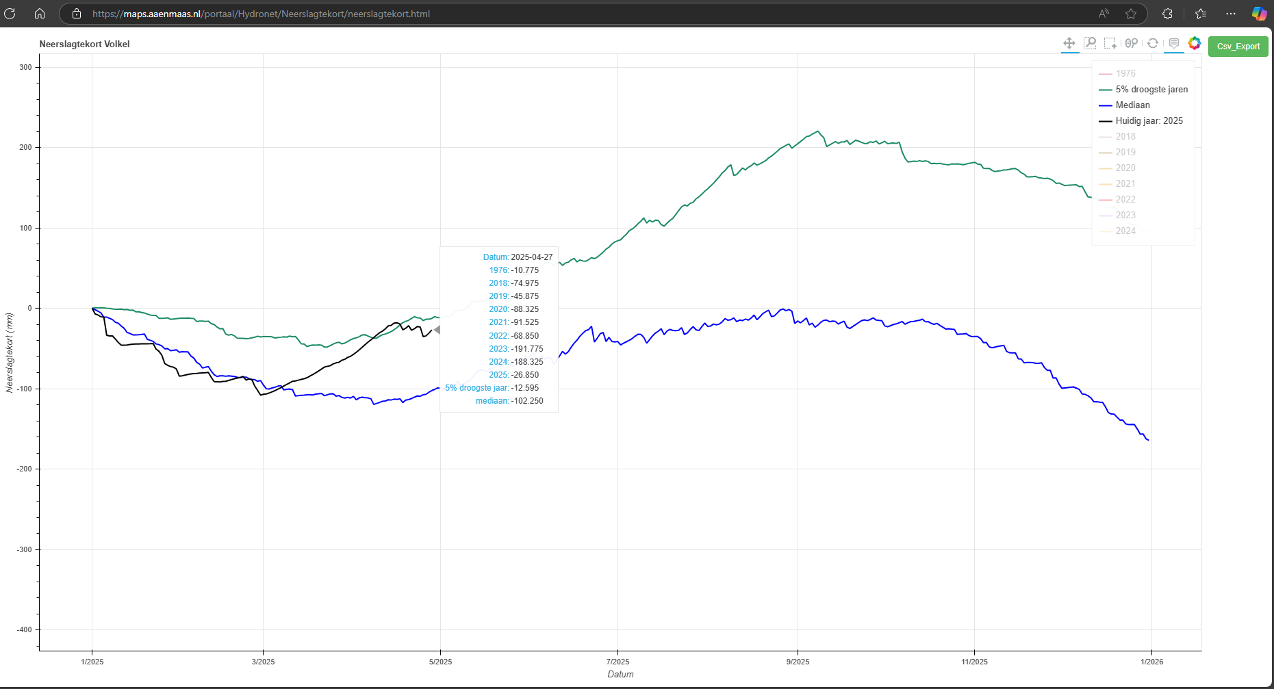Click the y-axis tick label -400
Screen dimensions: 1274x689
coord(25,629)
